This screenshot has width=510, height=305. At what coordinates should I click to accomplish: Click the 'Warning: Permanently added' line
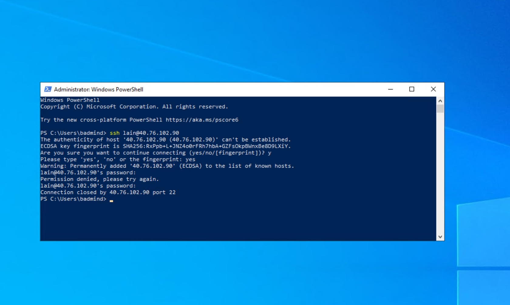(167, 166)
